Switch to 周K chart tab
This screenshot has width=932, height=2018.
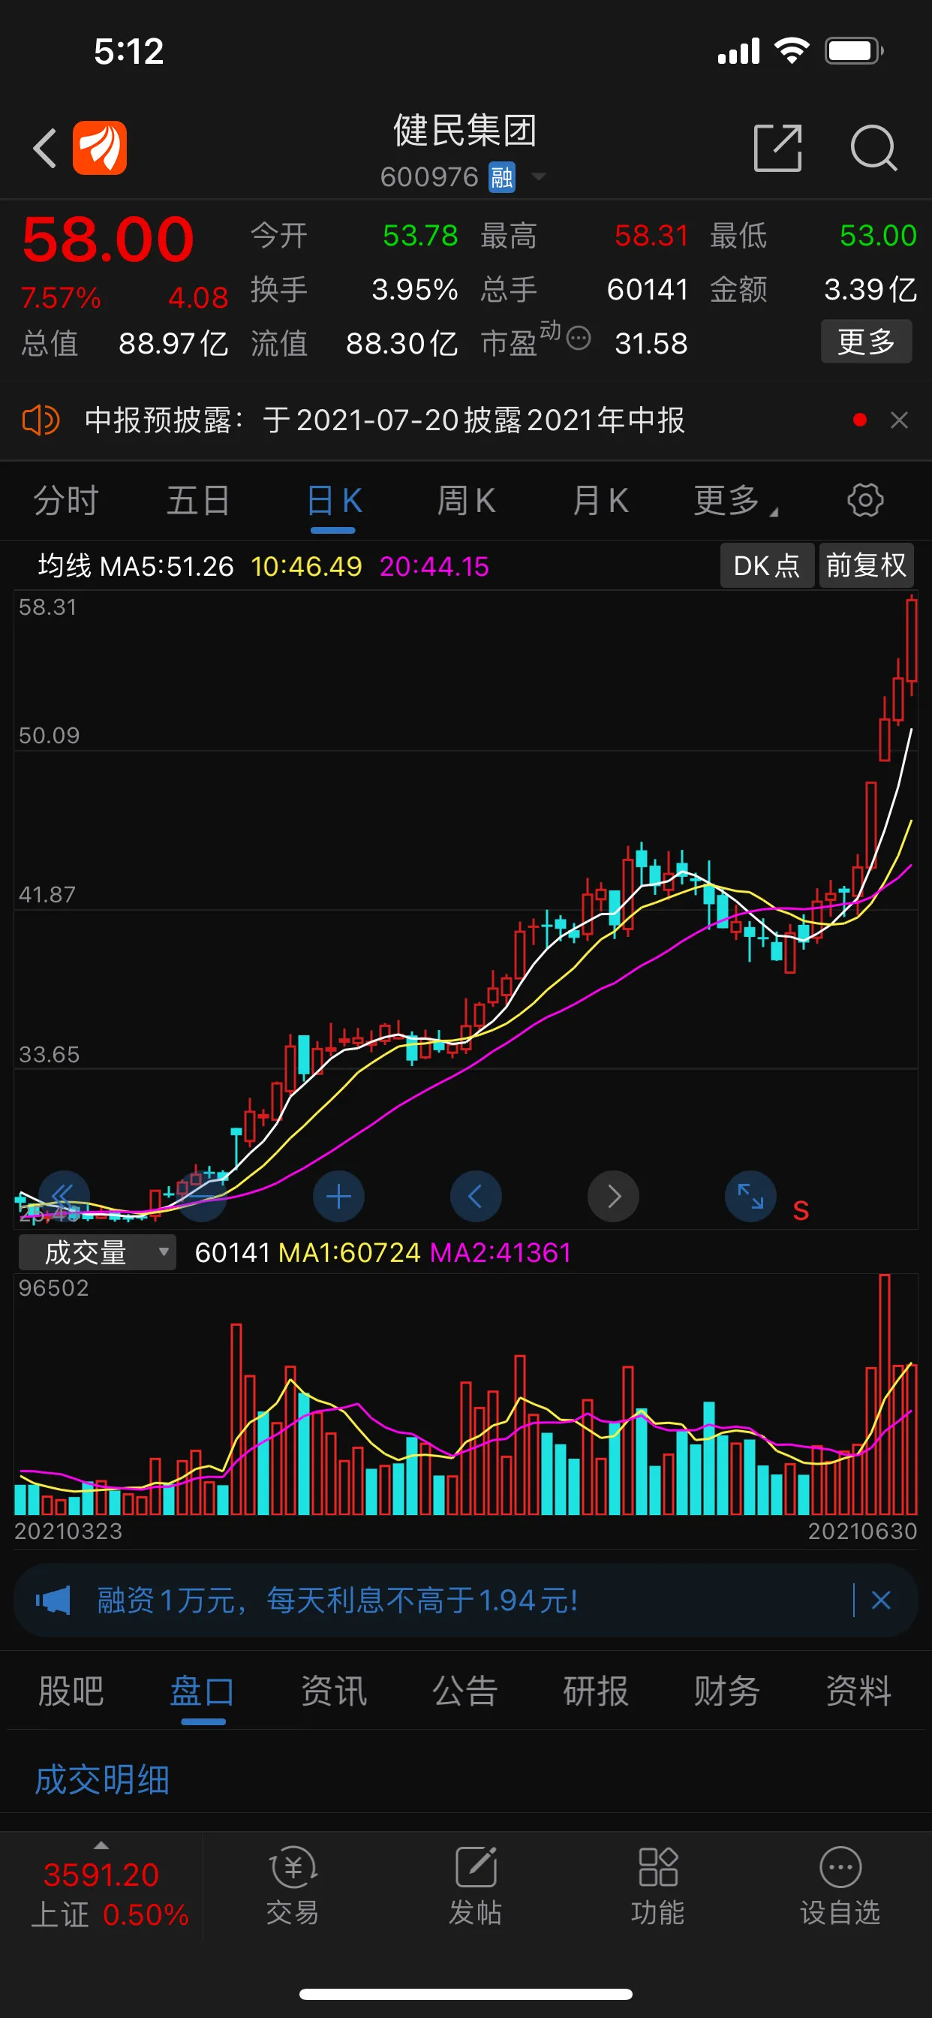(x=466, y=501)
